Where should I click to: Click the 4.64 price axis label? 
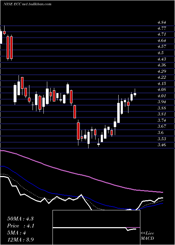pyautogui.click(x=162, y=41)
